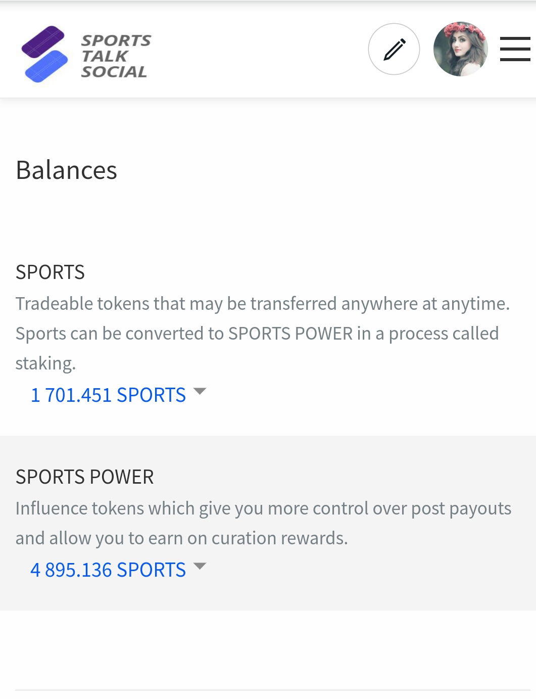Click the Sports Talk Social logo emblem
The width and height of the screenshot is (536, 699).
point(44,54)
